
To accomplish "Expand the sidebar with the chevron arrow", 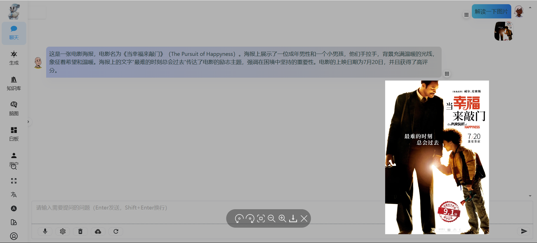I will pos(28,122).
